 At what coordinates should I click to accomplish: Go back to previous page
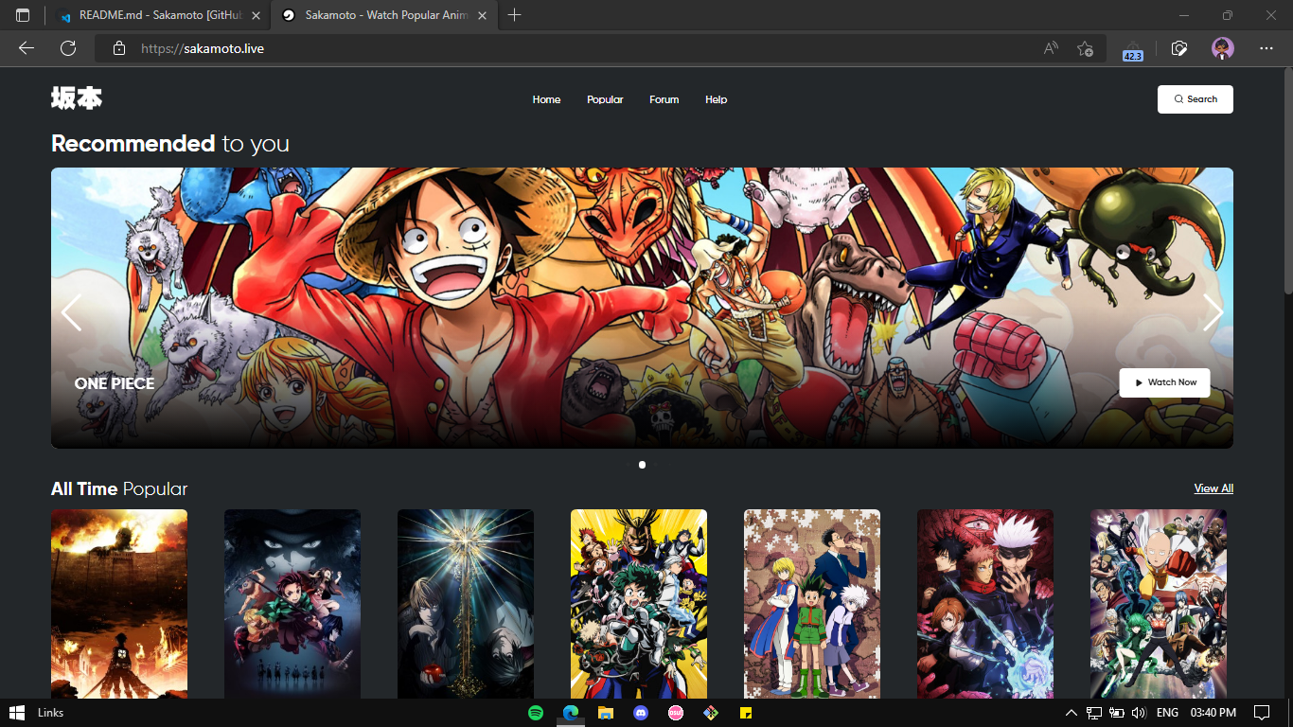27,48
